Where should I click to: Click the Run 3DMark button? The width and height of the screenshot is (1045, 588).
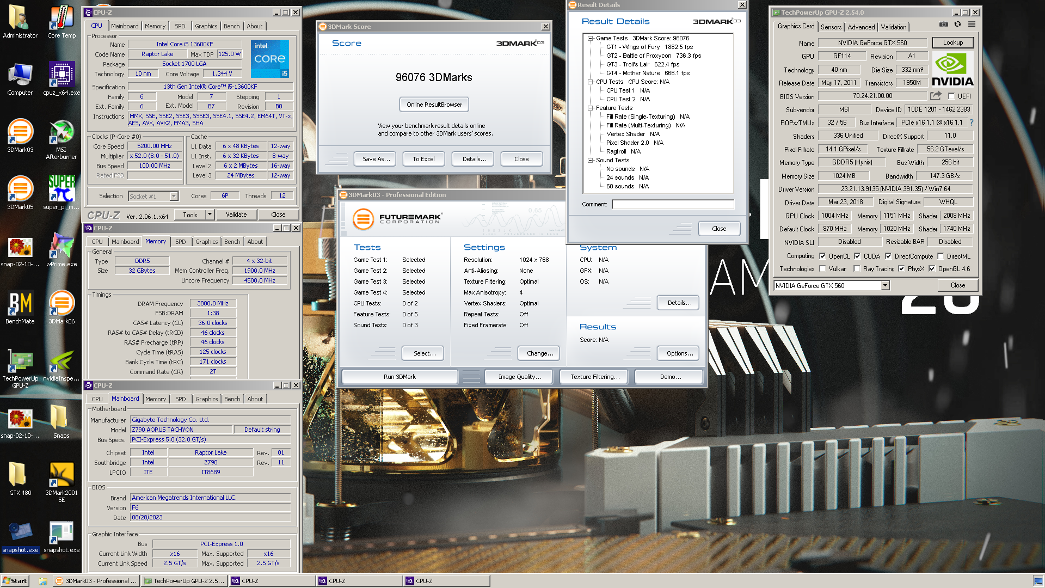(x=399, y=377)
